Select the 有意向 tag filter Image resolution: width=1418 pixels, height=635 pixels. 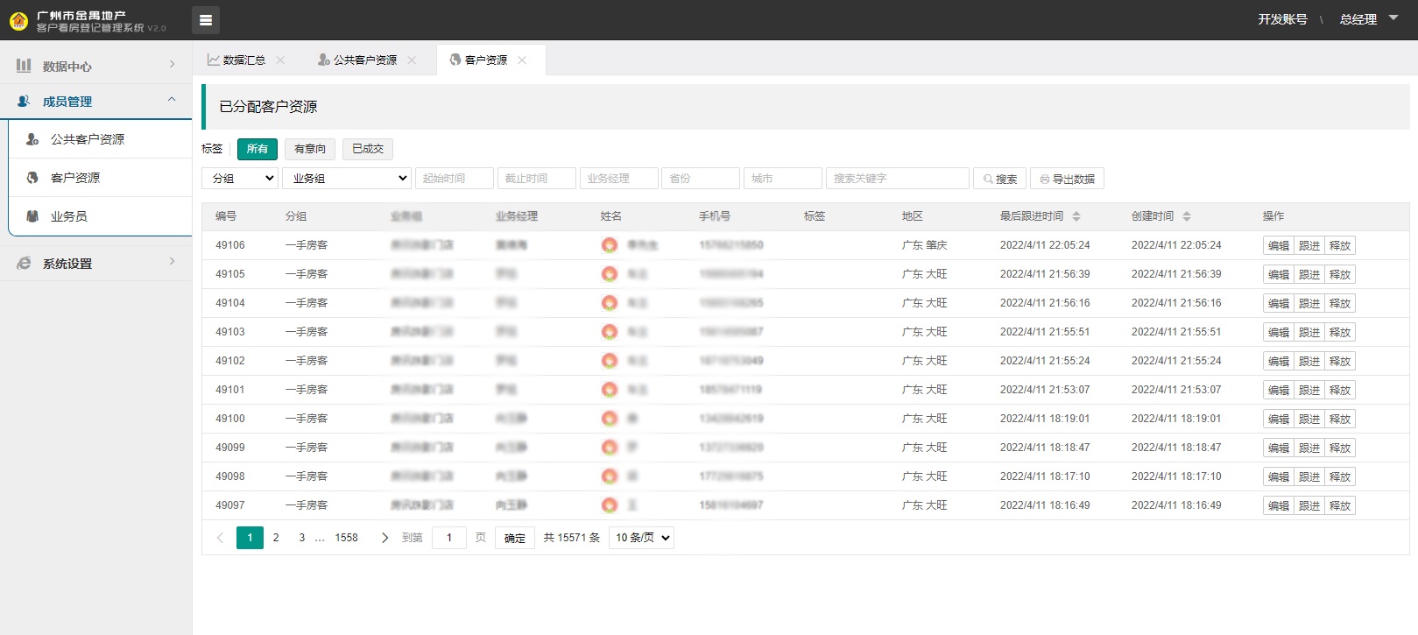tap(310, 149)
